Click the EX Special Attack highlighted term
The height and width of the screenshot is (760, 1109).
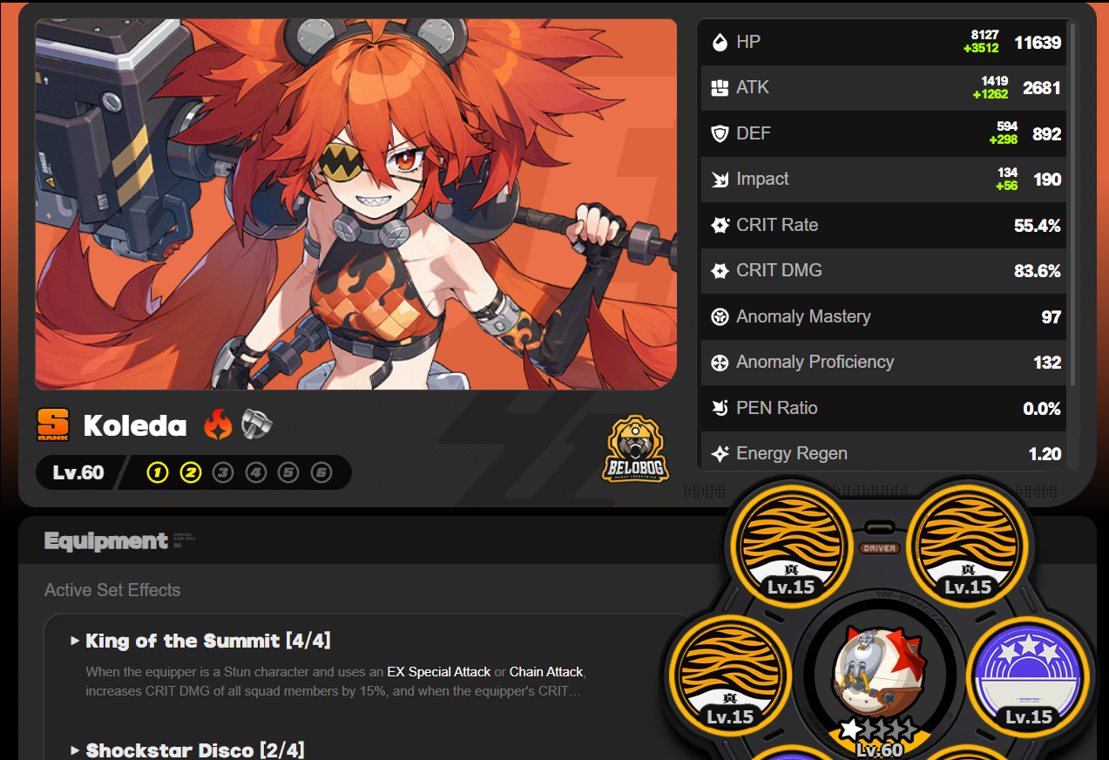click(438, 672)
